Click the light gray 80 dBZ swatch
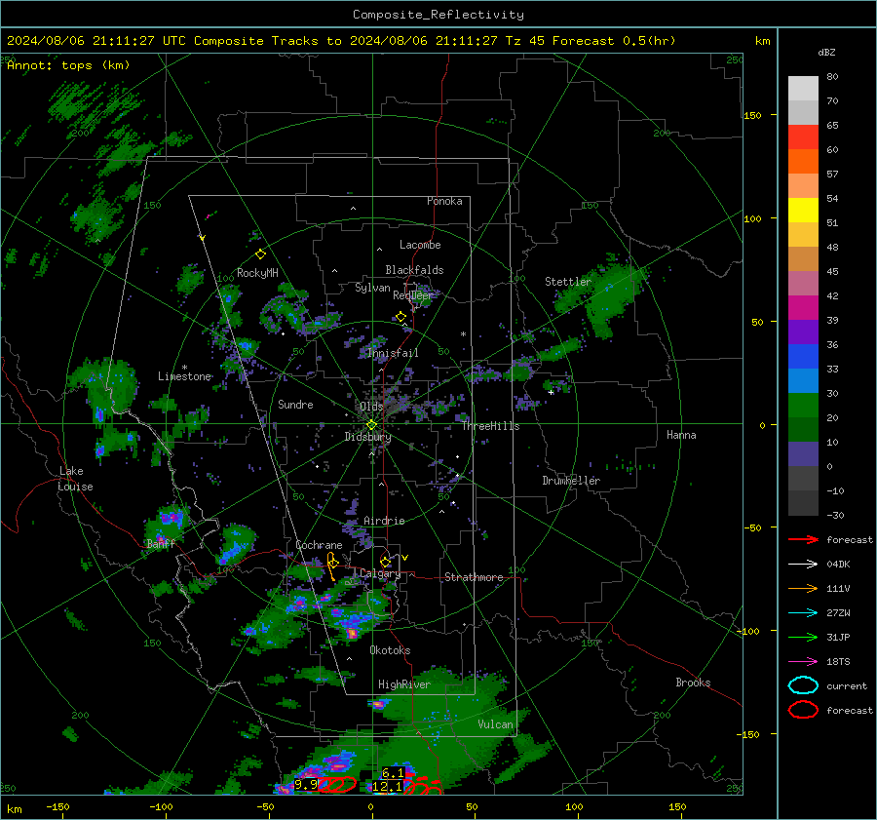Screen dimensions: 877x820 [803, 88]
